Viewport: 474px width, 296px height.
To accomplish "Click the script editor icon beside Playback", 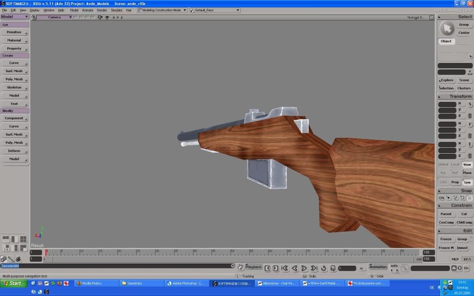I will pos(240,267).
